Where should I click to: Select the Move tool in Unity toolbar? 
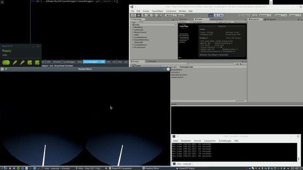139,15
